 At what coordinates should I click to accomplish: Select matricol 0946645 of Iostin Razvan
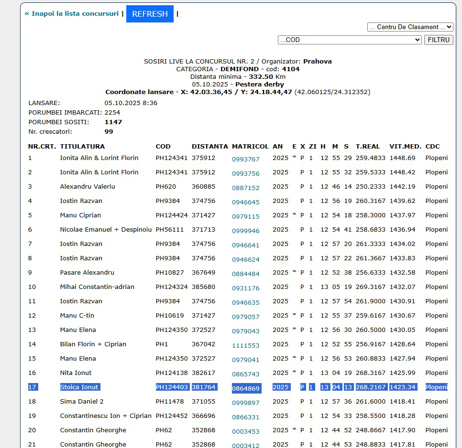click(245, 203)
